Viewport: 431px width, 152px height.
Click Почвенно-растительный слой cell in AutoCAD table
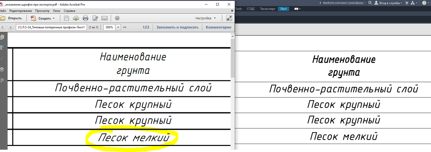point(343,89)
